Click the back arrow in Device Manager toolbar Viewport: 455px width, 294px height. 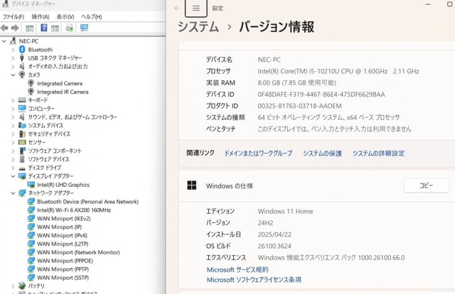[x=5, y=28]
